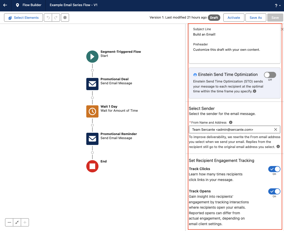Click the fit-to-view canvas button
This screenshot has width=284, height=231.
tap(17, 222)
